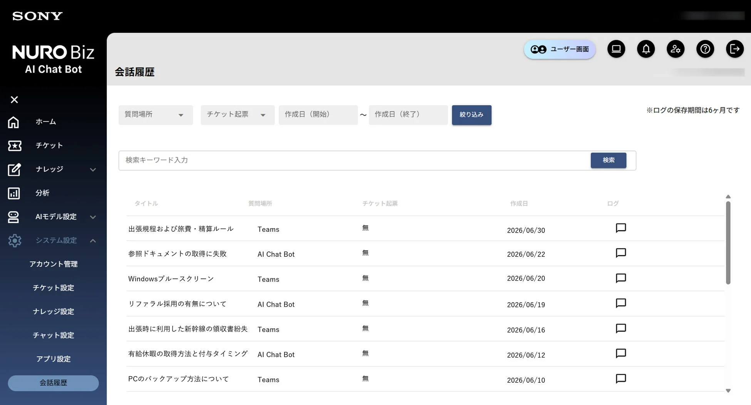This screenshot has height=405, width=751.
Task: Select title 出張規程および旅費・精算ルール
Action: point(181,229)
